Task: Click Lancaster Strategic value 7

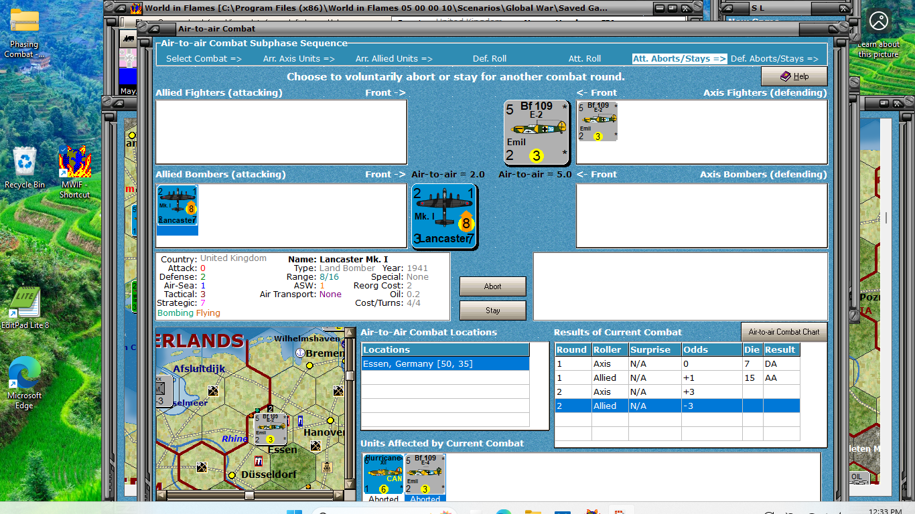Action: [203, 303]
